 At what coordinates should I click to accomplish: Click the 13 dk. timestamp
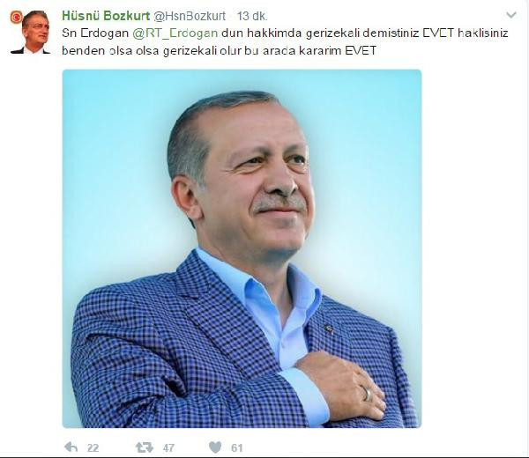pyautogui.click(x=252, y=16)
